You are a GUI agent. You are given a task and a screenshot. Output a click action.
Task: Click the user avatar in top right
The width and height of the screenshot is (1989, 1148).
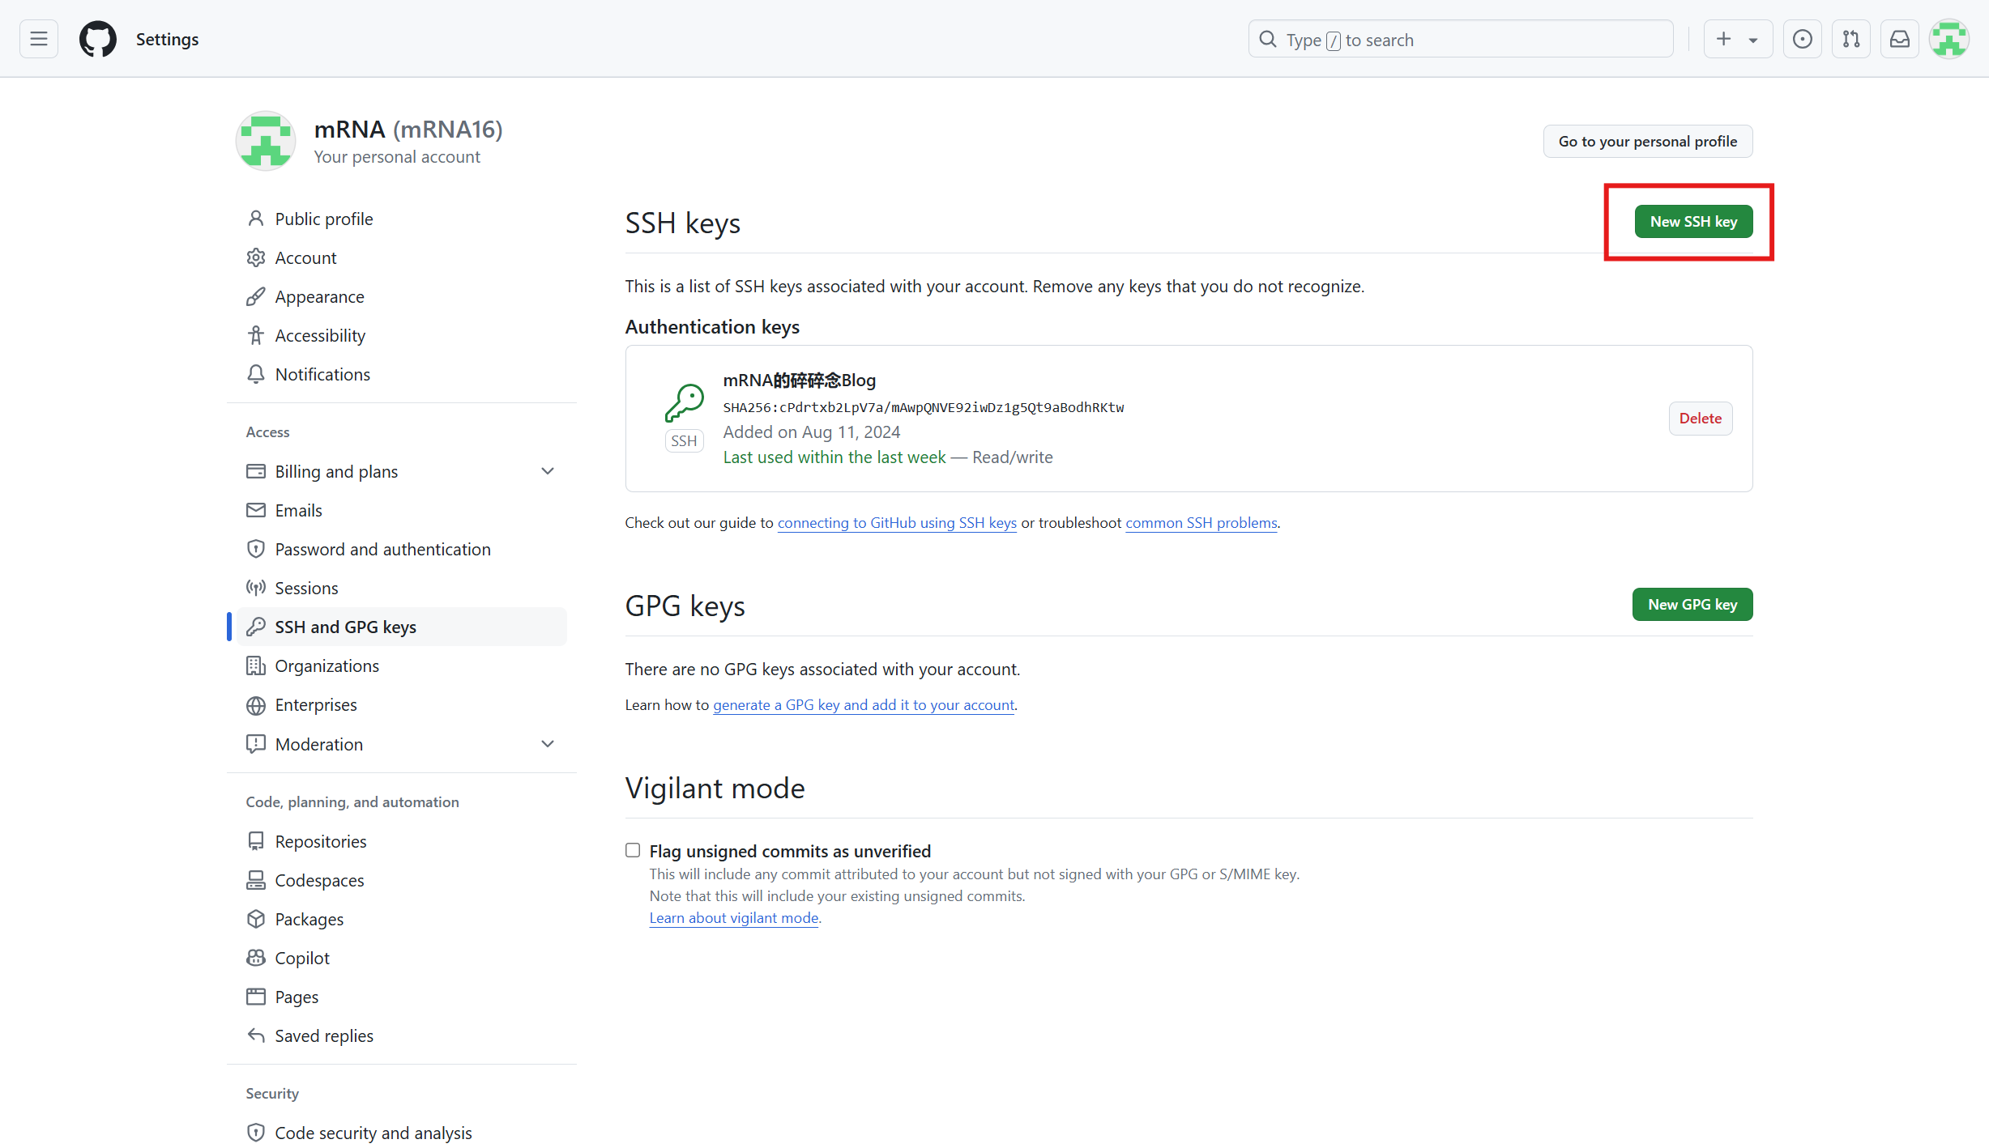1948,39
